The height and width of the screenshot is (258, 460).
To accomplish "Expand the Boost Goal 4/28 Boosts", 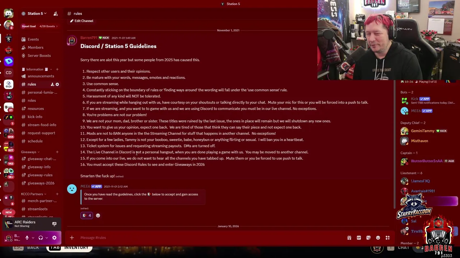I will [x=40, y=26].
